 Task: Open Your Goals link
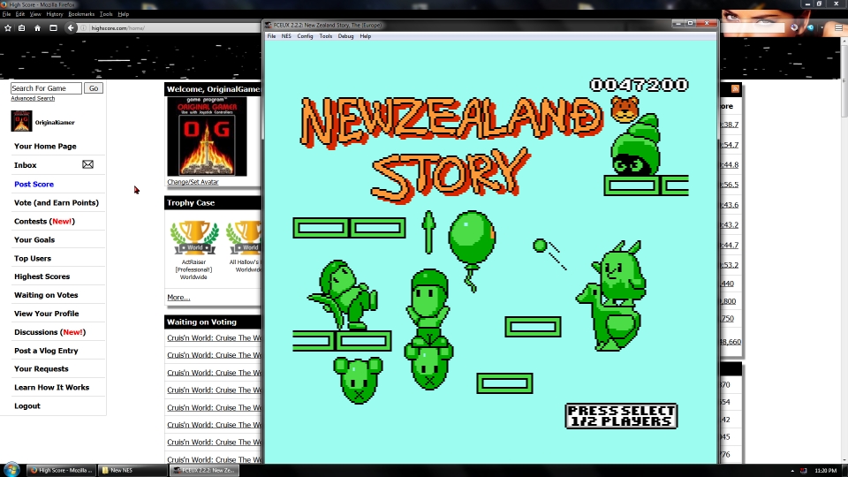point(34,239)
